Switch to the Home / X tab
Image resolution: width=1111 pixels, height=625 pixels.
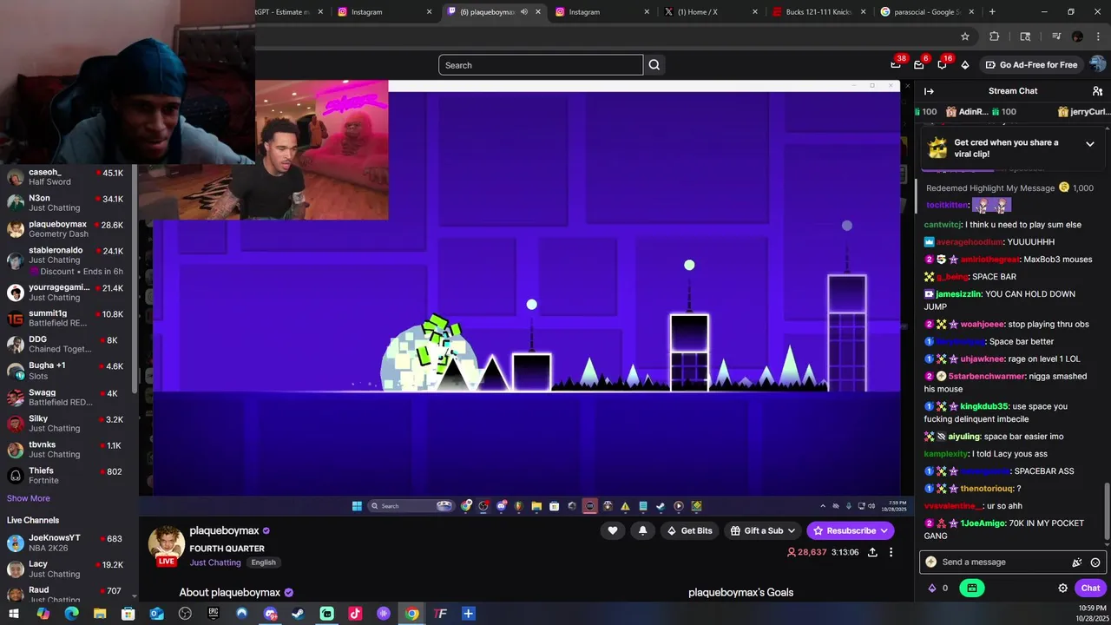tap(710, 12)
